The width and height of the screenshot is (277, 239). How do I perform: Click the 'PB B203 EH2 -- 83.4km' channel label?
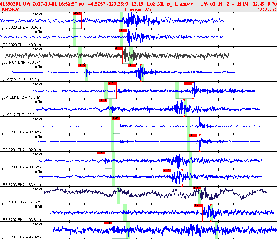(22, 185)
